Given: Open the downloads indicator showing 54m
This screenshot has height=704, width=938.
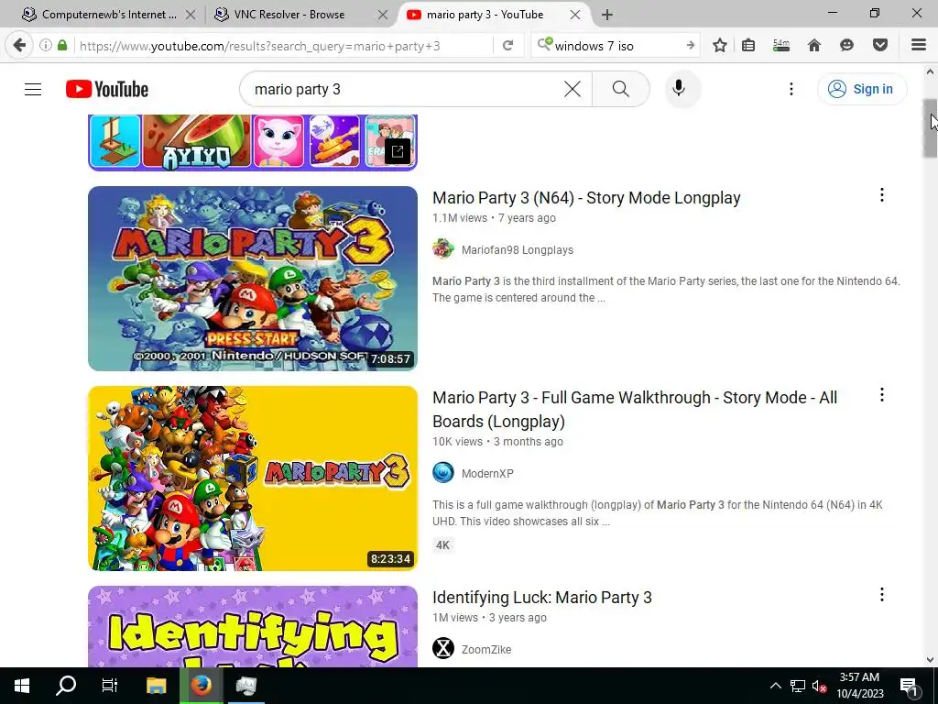Looking at the screenshot, I should click(x=780, y=45).
